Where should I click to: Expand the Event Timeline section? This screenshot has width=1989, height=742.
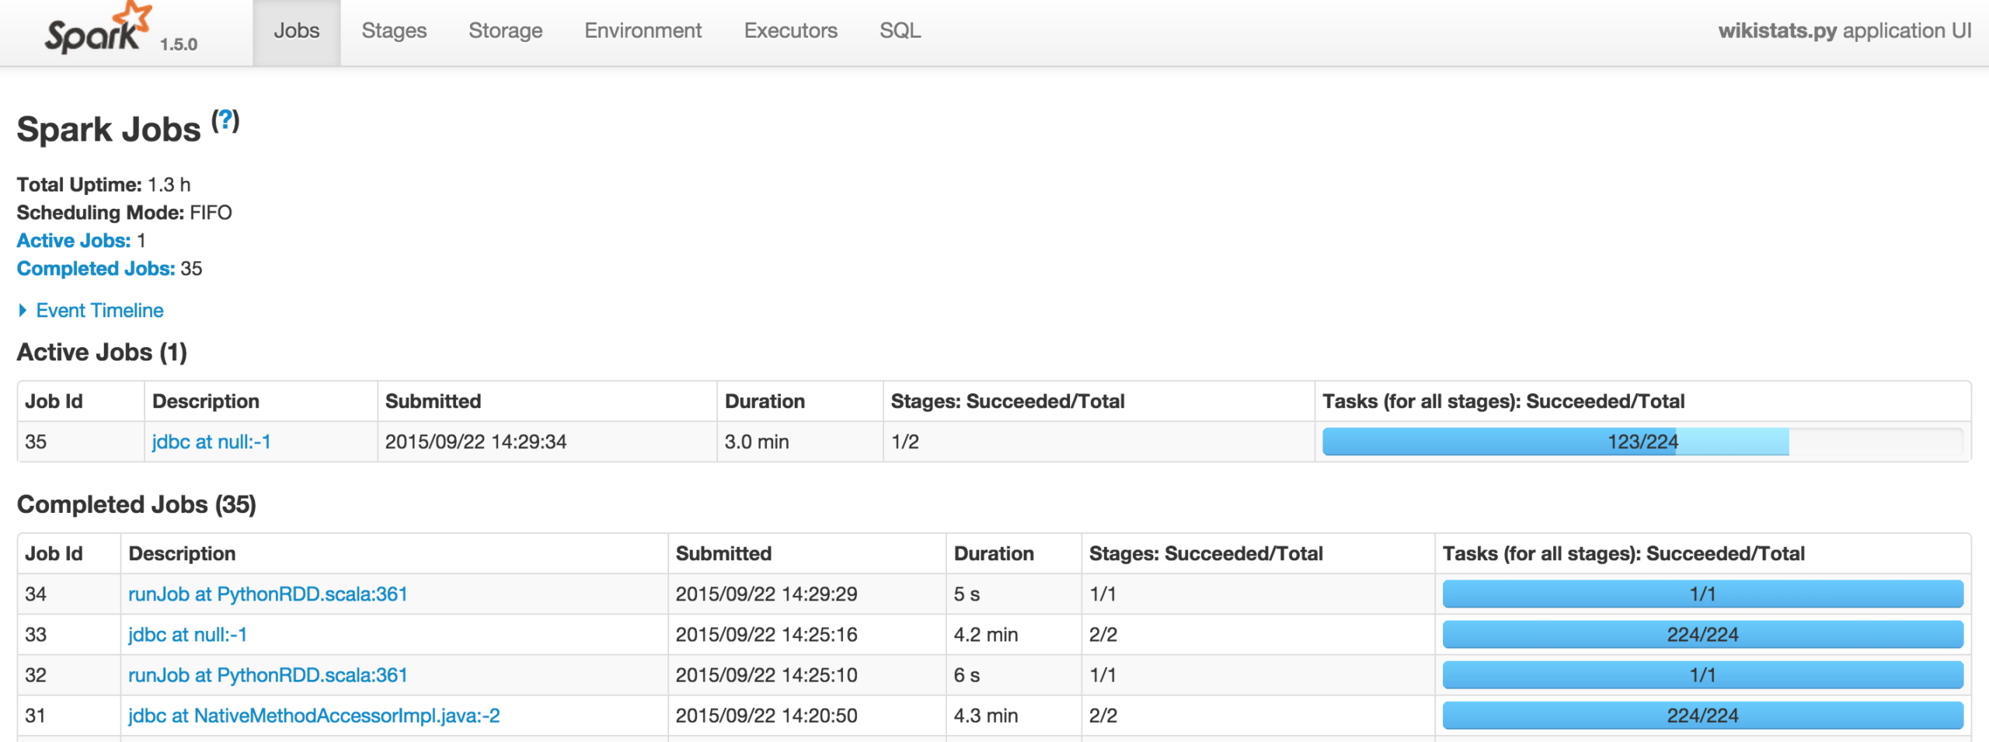pyautogui.click(x=99, y=311)
